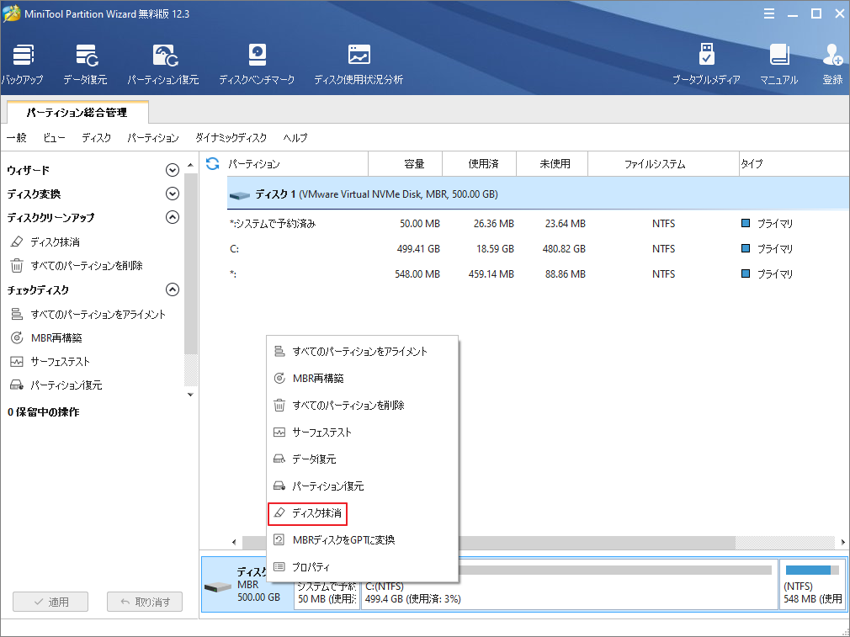Click the 適用 button
Image resolution: width=850 pixels, height=637 pixels.
50,602
